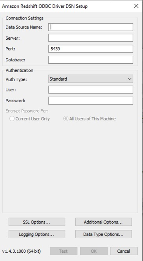Image resolution: width=143 pixels, height=261 pixels.
Task: Click the Standard auth type value
Action: click(58, 79)
